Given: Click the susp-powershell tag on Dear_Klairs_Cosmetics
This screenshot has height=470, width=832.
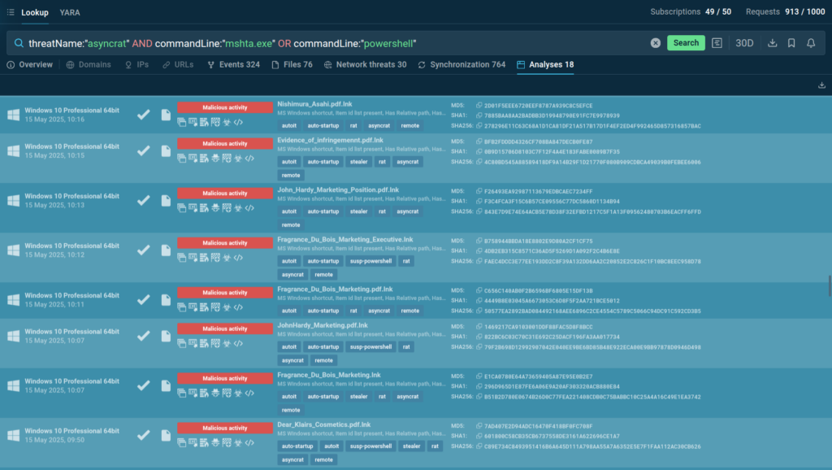Looking at the screenshot, I should point(369,446).
